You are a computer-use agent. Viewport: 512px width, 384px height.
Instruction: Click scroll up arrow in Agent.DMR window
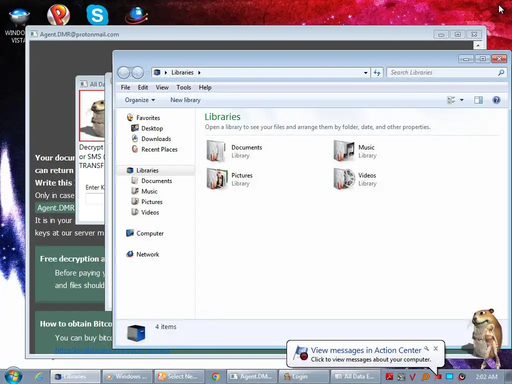478,45
